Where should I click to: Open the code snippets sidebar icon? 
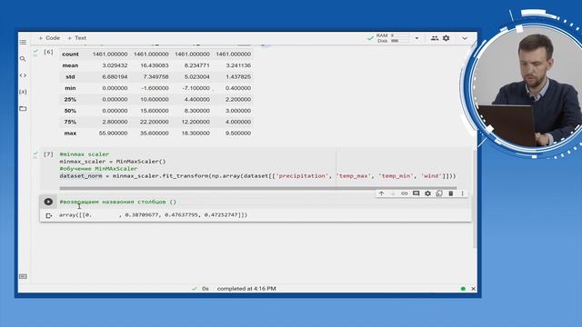(x=23, y=75)
